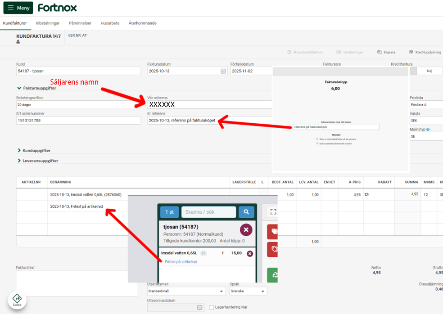
Task: Click the Fakturatext text area
Action: [77, 283]
